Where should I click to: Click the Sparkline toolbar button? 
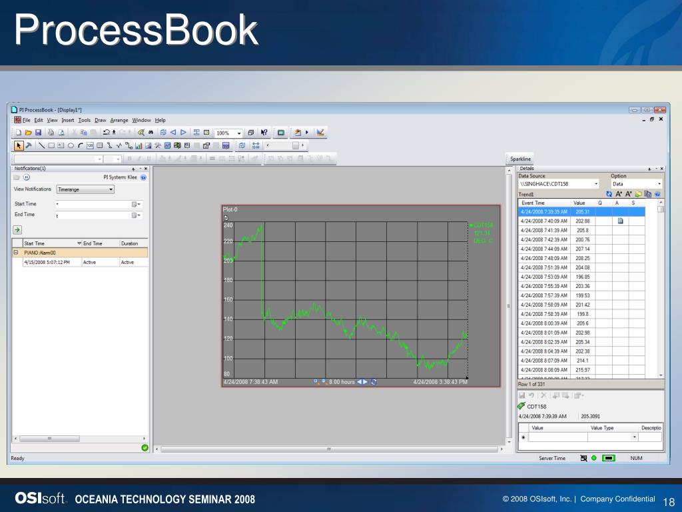click(x=520, y=159)
